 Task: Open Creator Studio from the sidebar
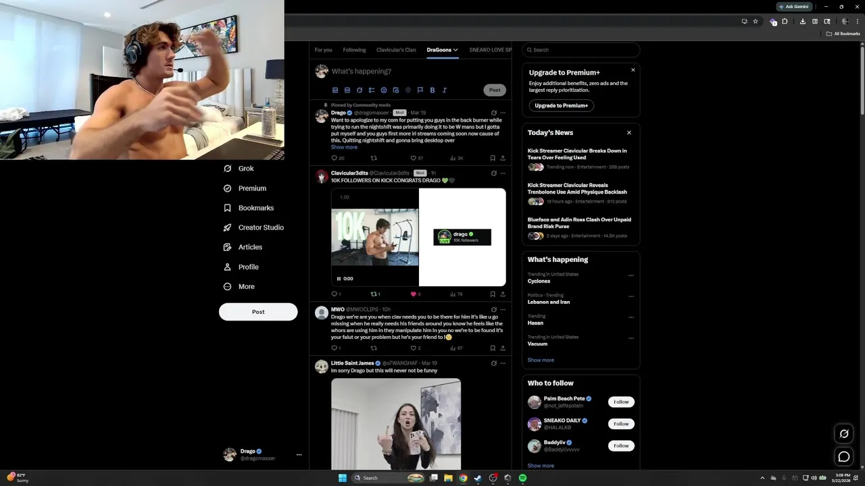pos(253,227)
